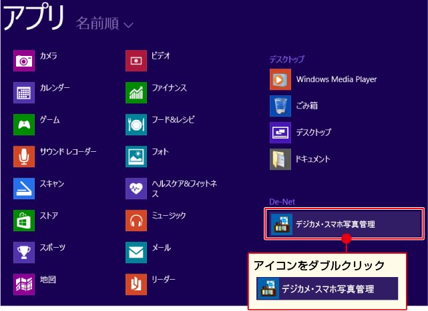The image size is (428, 311).
Task: Click the デジカメ・スマホ写真管理 icon under De-Net
Action: (282, 224)
